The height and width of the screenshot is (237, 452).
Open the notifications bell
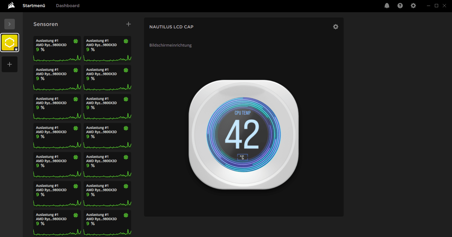click(x=387, y=6)
